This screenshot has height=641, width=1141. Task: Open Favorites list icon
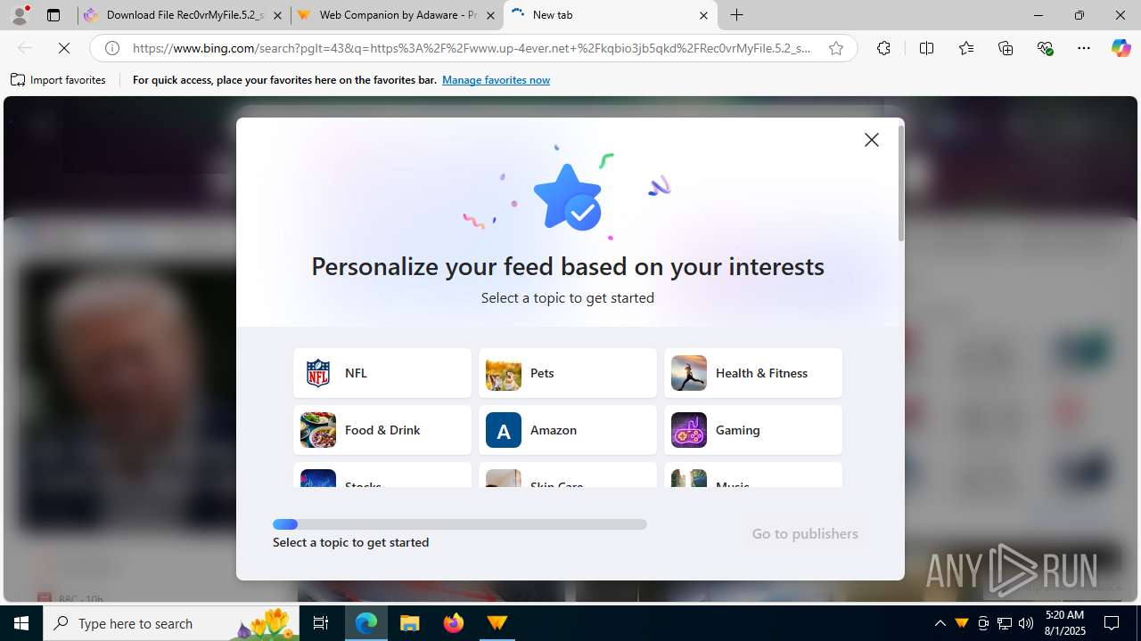coord(966,48)
